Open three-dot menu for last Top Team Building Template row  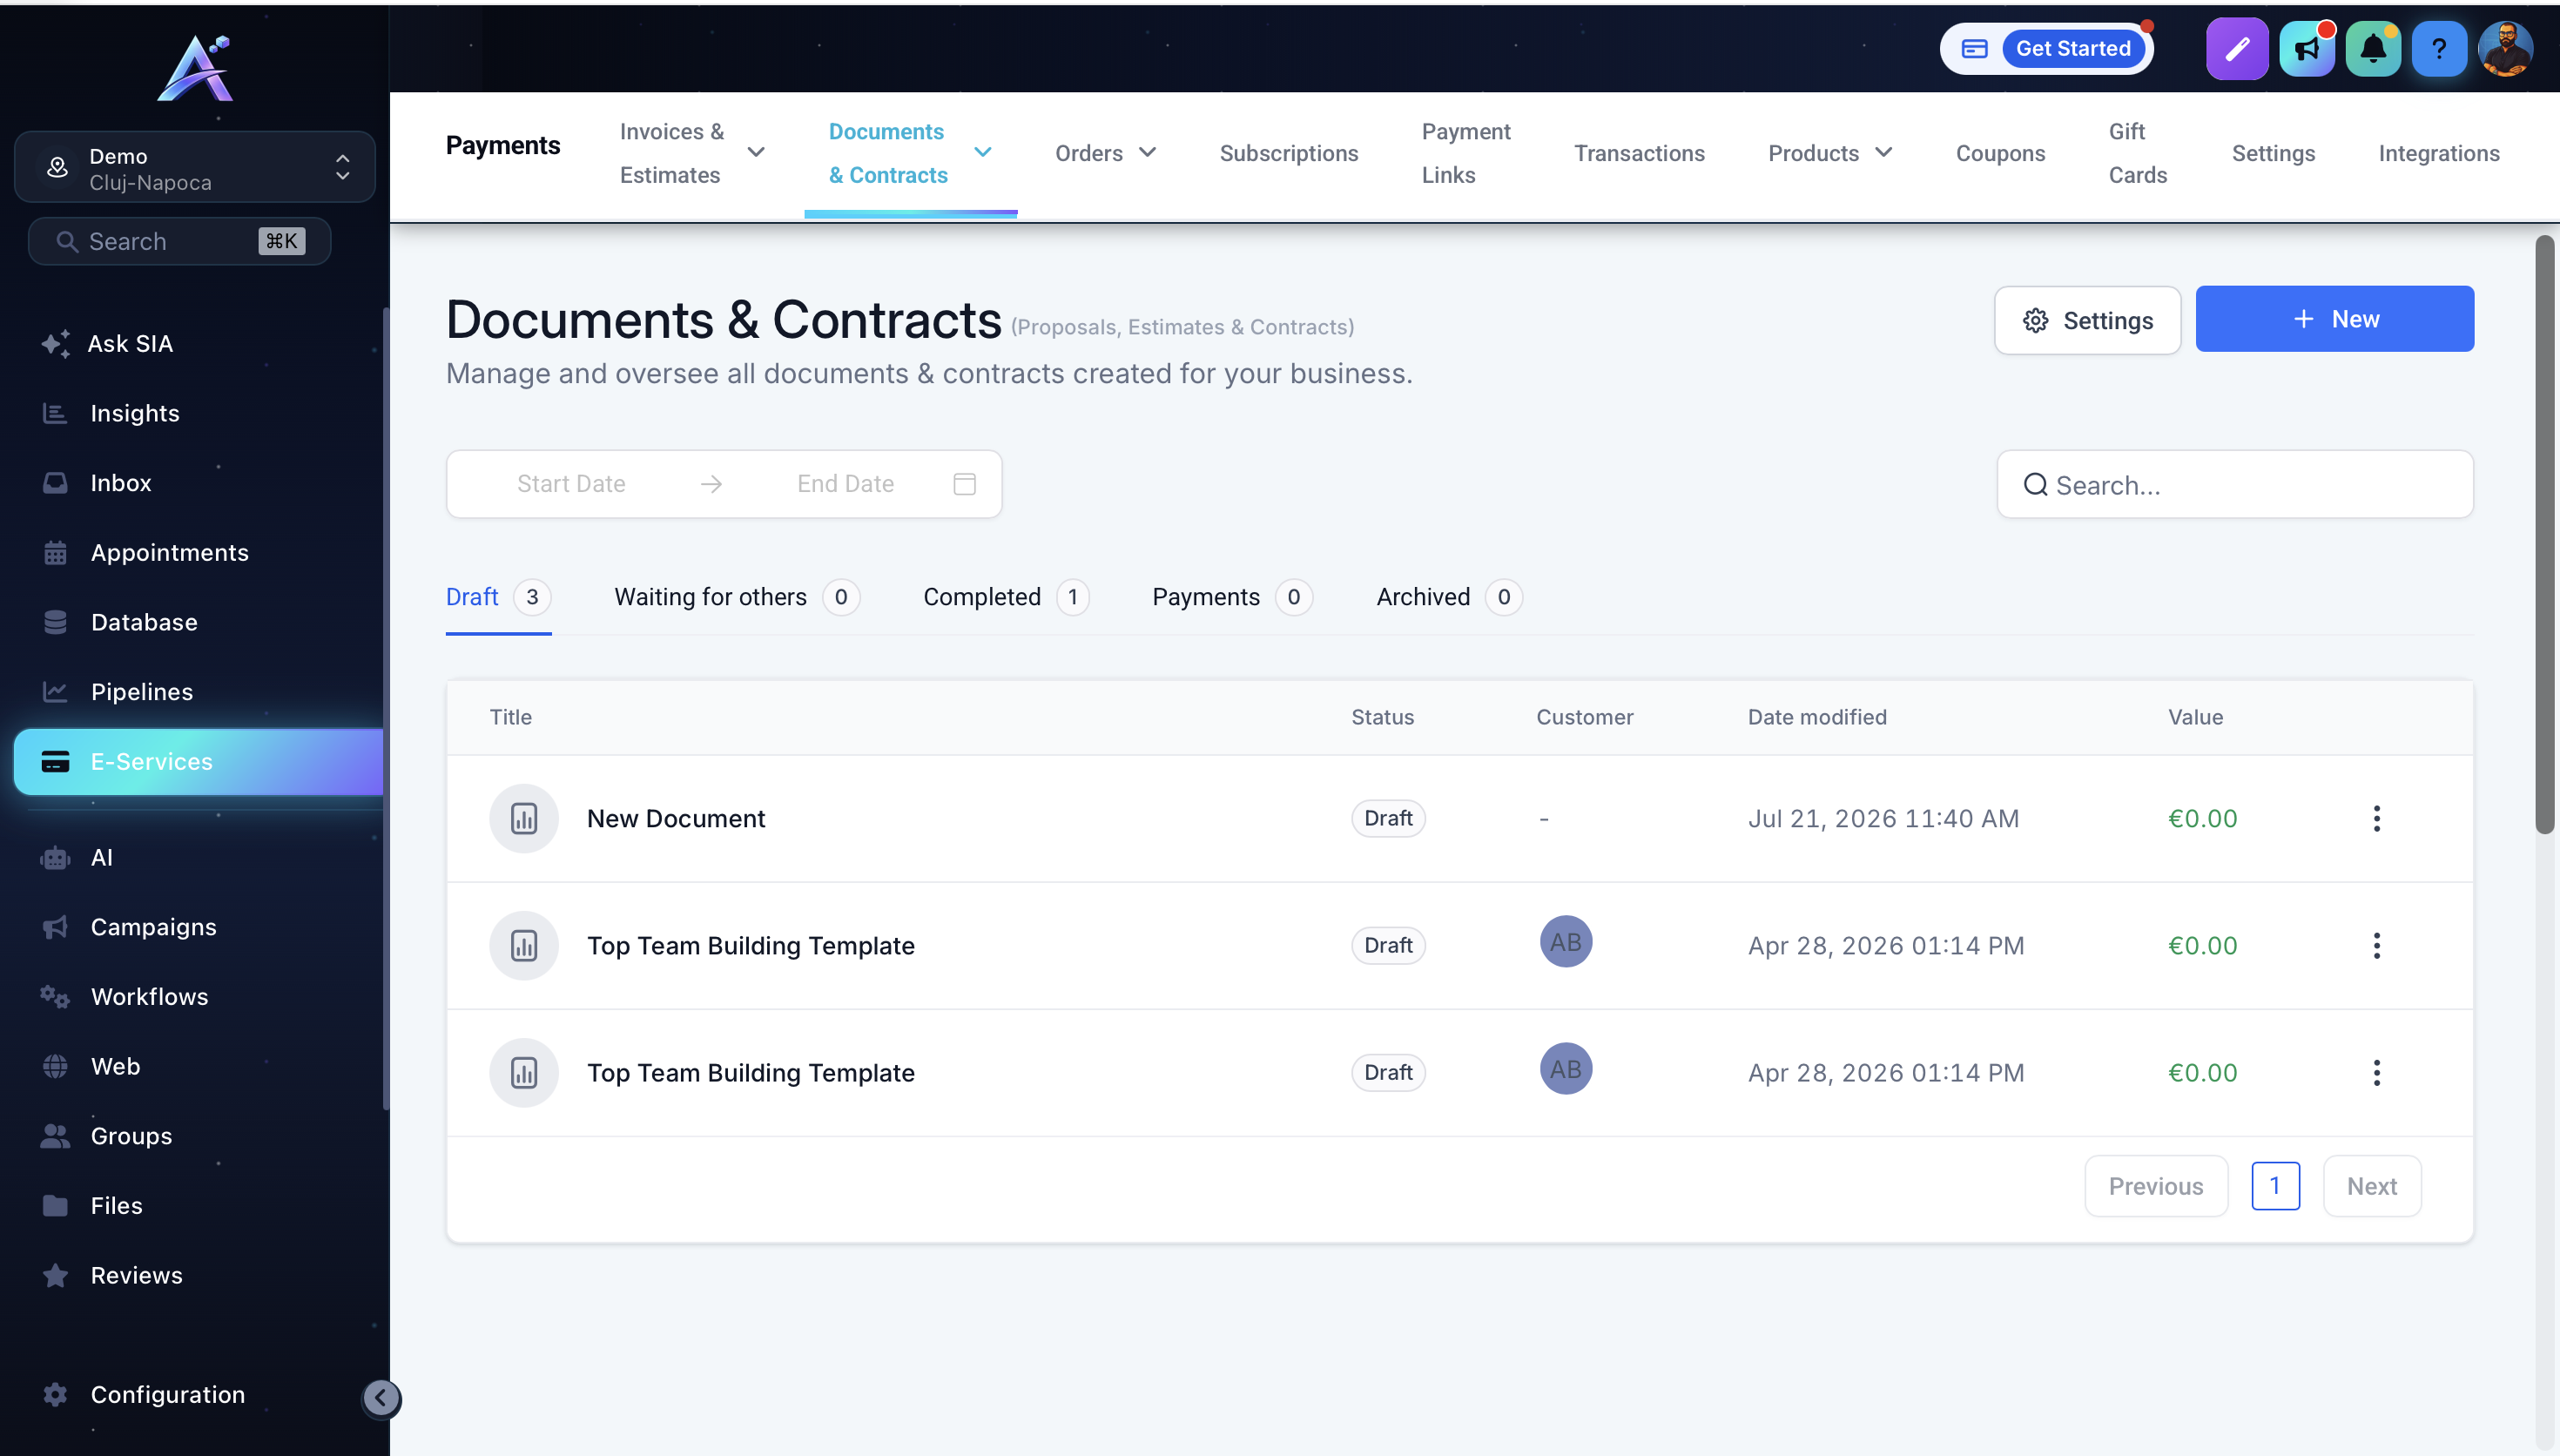2376,1073
